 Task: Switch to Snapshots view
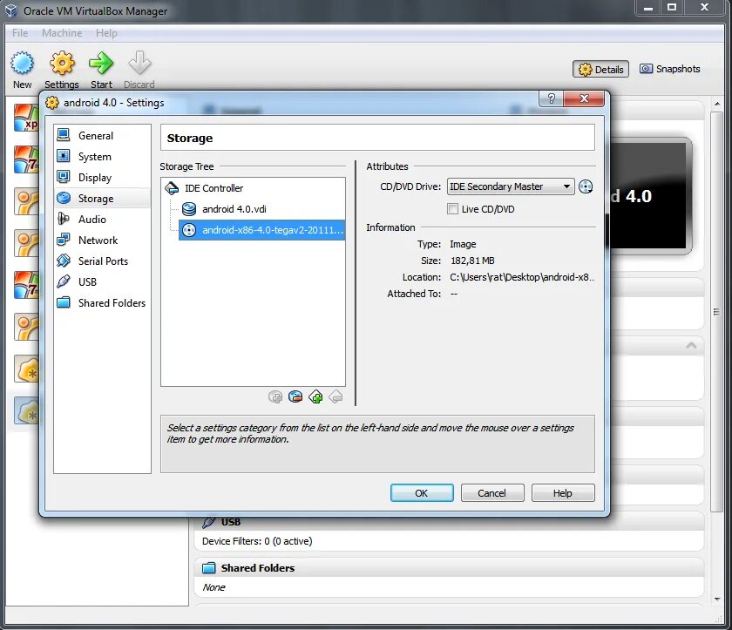[x=669, y=69]
